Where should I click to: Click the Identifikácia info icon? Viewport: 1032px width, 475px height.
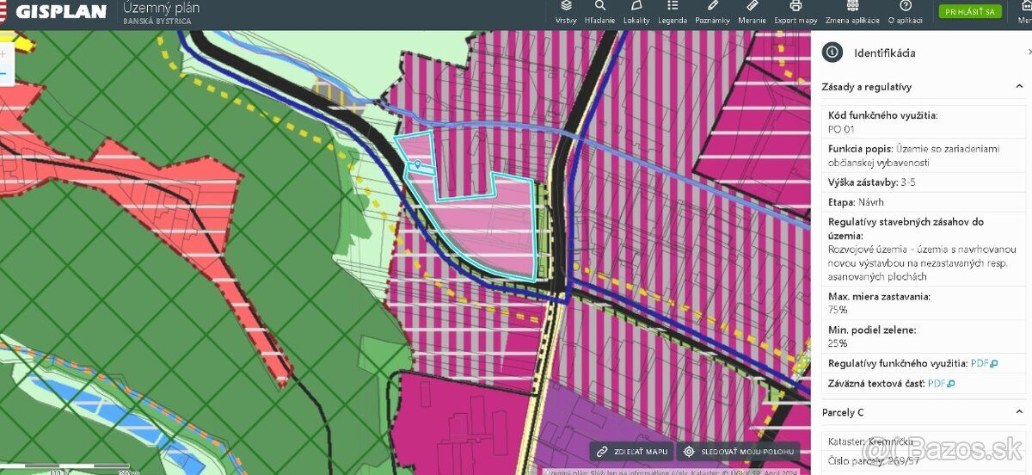(832, 52)
